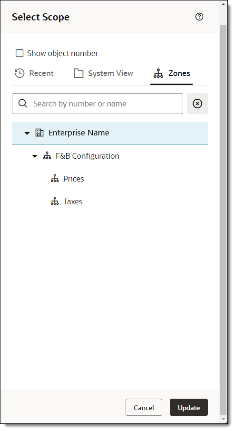This screenshot has height=431, width=235.
Task: Click the magnifying glass search icon
Action: [23, 104]
